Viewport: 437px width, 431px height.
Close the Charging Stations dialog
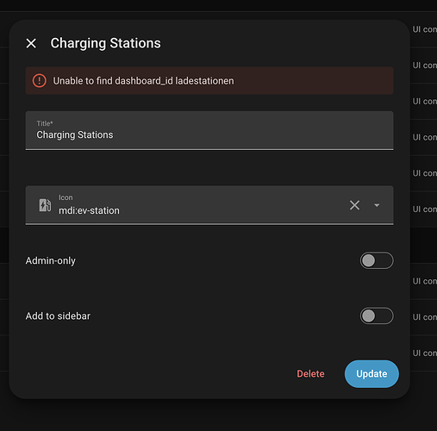(31, 43)
